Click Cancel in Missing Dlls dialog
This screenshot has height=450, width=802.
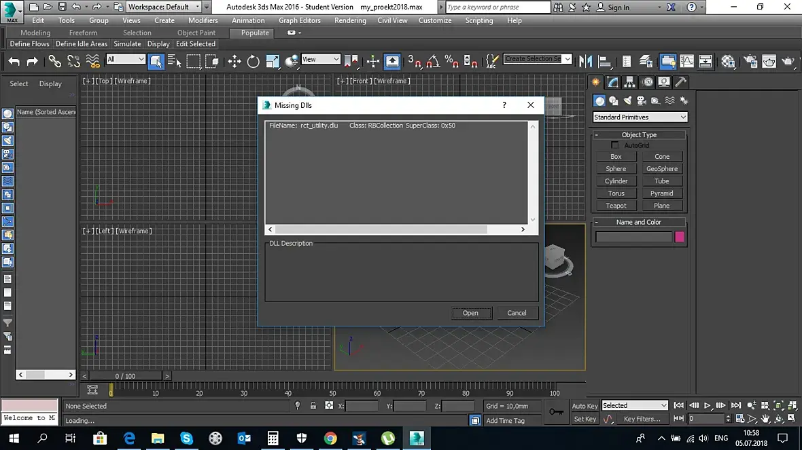click(x=517, y=313)
